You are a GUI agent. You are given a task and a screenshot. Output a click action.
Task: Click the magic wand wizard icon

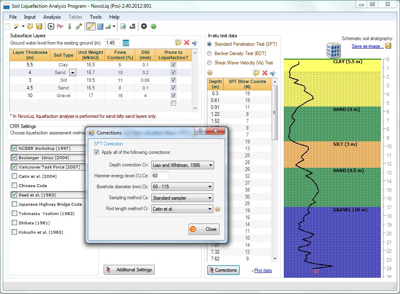[x=17, y=26]
